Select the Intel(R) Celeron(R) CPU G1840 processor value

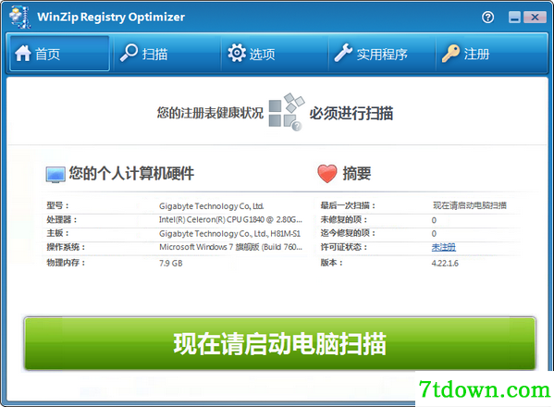tap(230, 220)
